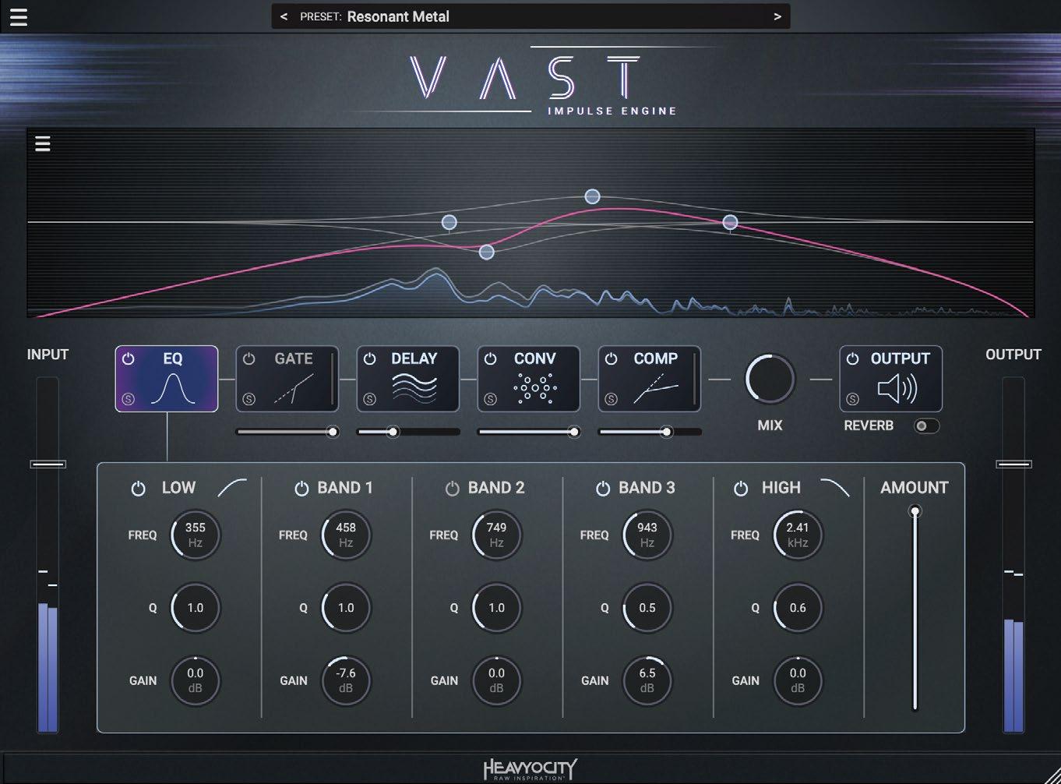This screenshot has height=784, width=1061.
Task: Click the DELAY waves icon
Action: (414, 387)
